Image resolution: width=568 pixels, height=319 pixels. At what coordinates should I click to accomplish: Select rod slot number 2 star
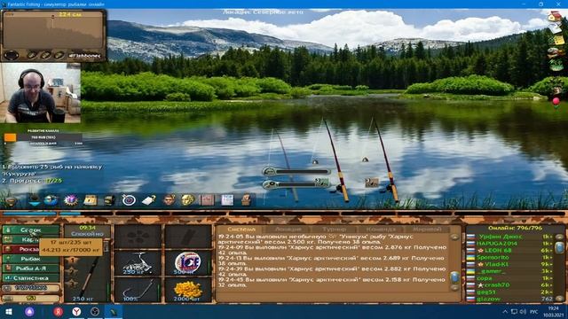(72, 271)
